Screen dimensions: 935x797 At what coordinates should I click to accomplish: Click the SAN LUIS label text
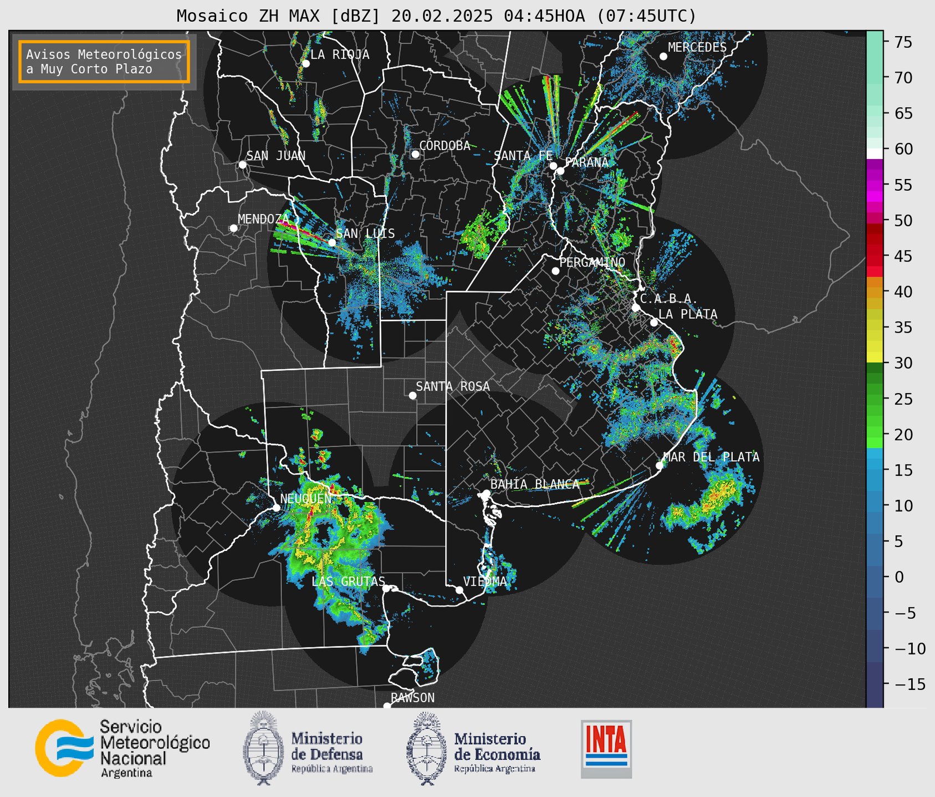[x=365, y=234]
